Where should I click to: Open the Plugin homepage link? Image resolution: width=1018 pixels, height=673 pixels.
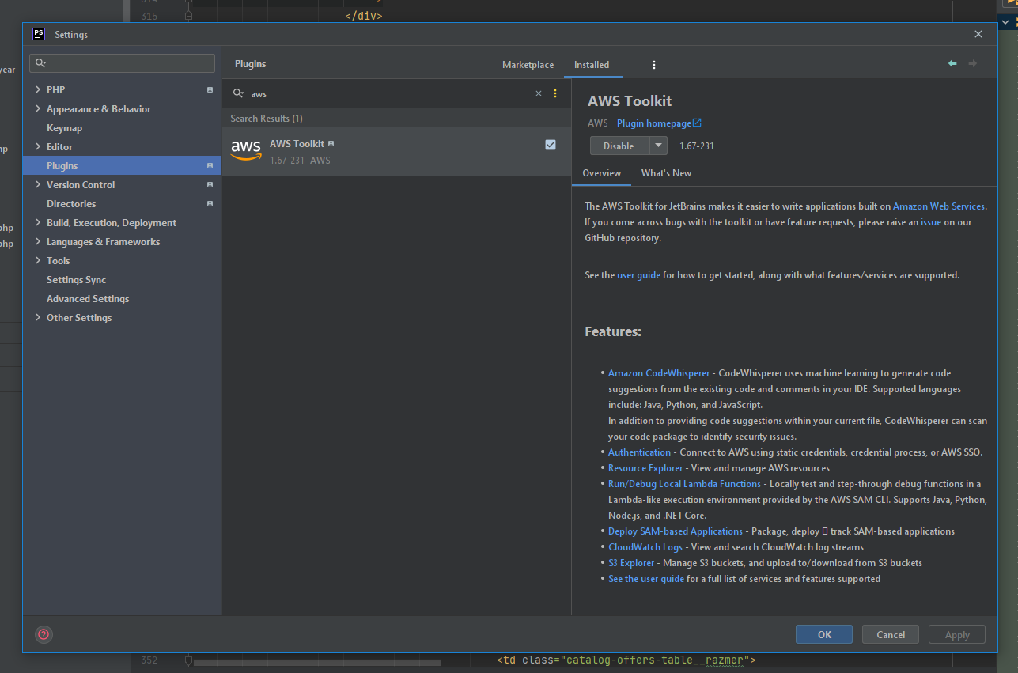point(654,123)
